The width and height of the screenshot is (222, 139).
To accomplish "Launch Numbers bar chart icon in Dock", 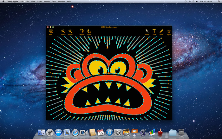I will tap(152, 133).
